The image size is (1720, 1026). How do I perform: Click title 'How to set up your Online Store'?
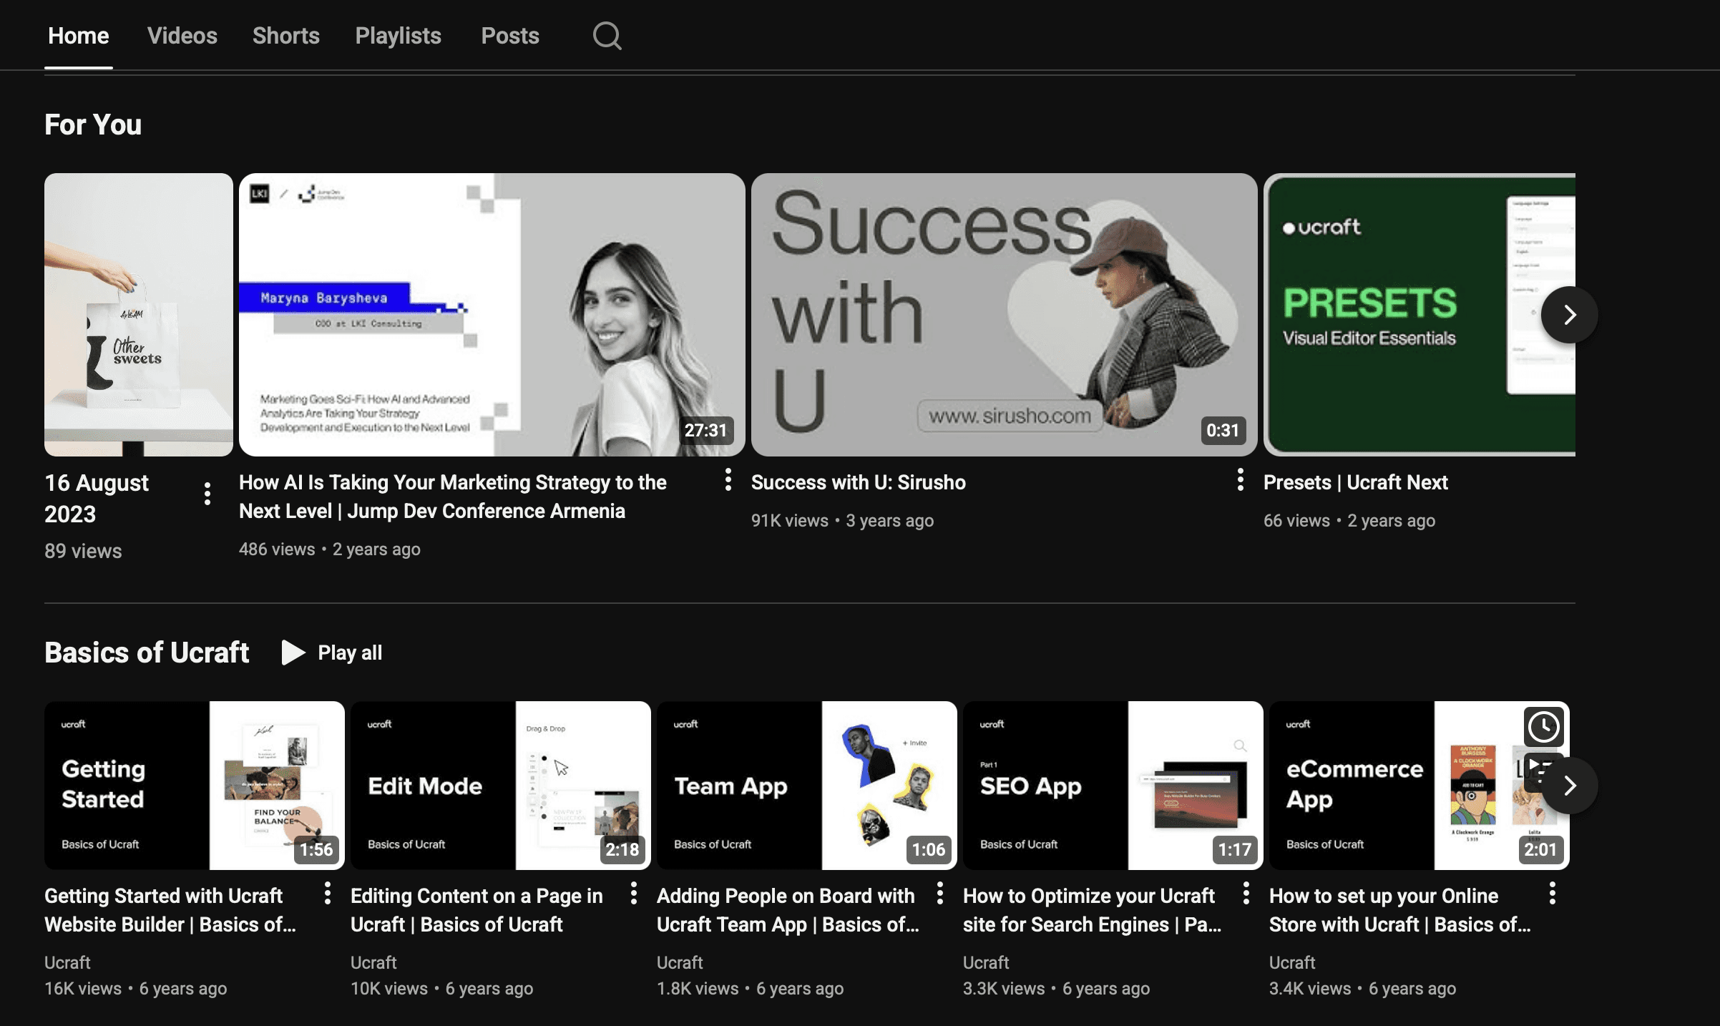point(1400,910)
